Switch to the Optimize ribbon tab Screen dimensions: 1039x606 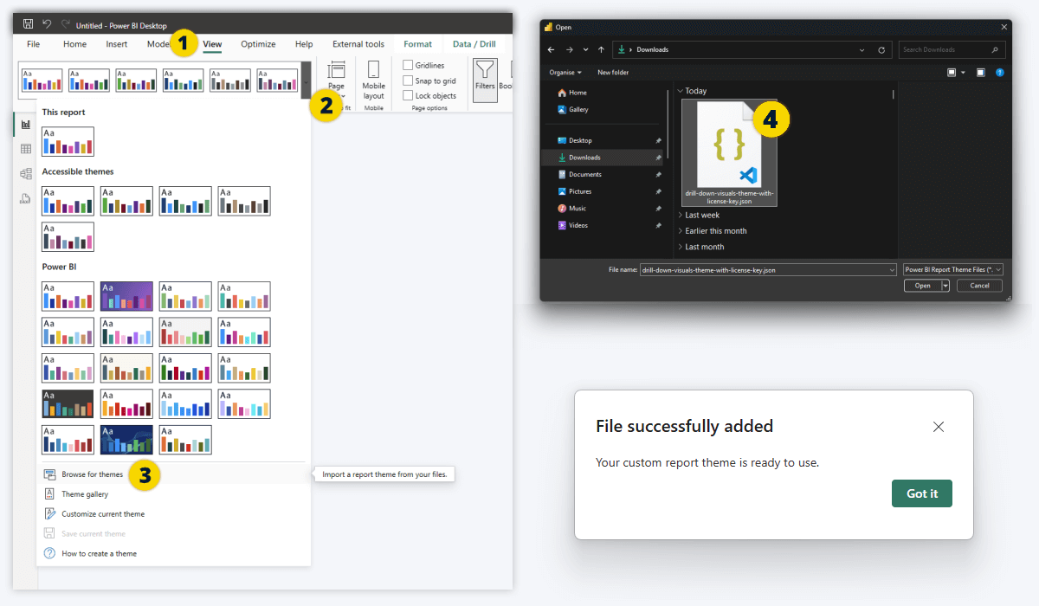coord(258,44)
